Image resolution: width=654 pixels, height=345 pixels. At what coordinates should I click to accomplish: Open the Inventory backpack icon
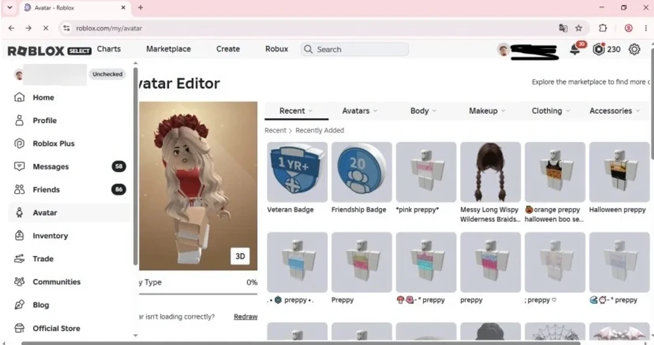[19, 235]
